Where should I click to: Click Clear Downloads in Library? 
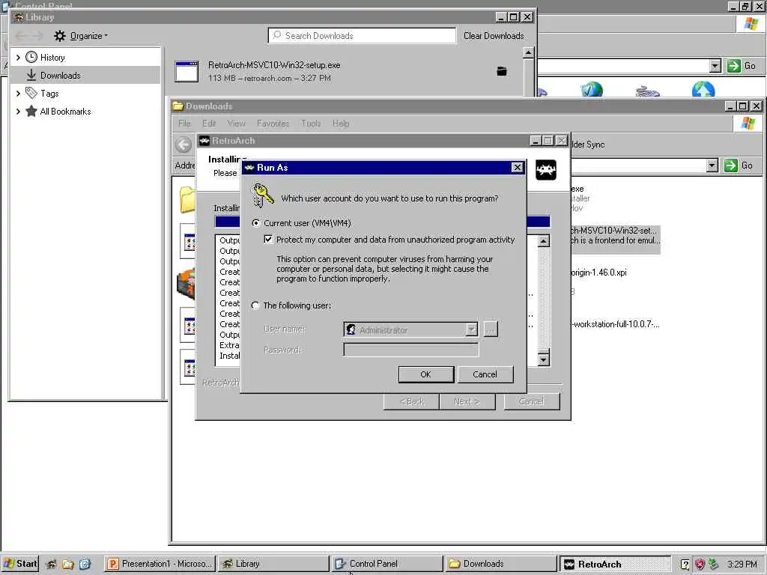tap(494, 36)
